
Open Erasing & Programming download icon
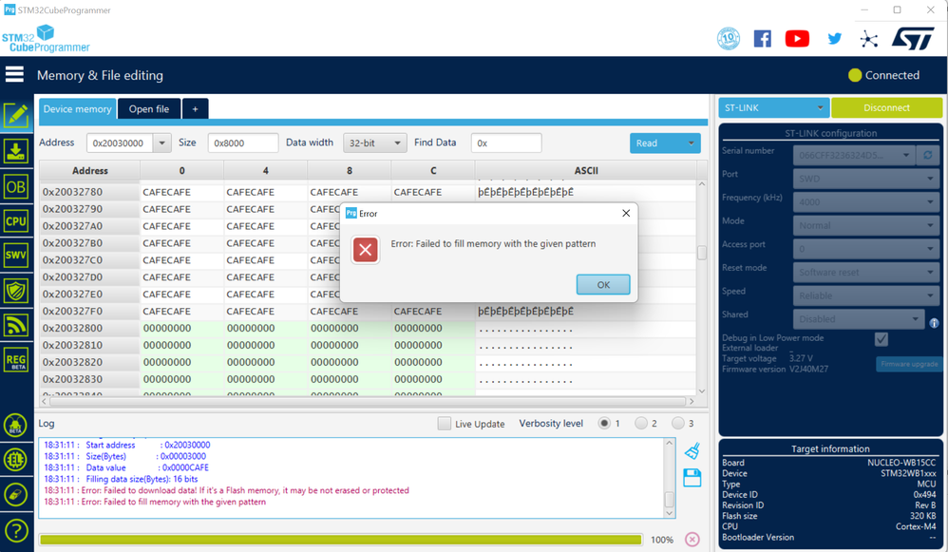click(16, 150)
